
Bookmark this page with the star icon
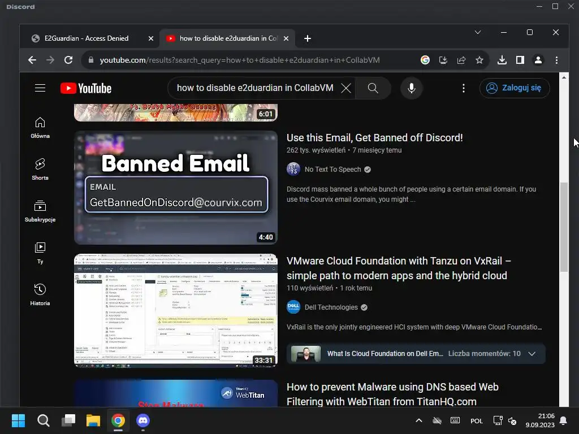[479, 60]
